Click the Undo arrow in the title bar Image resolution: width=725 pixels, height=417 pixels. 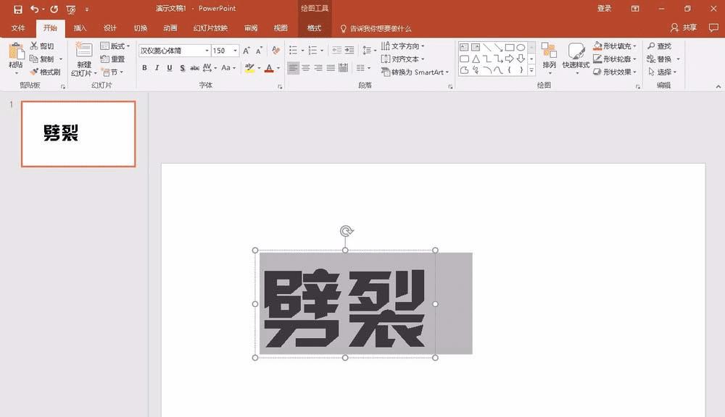[x=35, y=9]
